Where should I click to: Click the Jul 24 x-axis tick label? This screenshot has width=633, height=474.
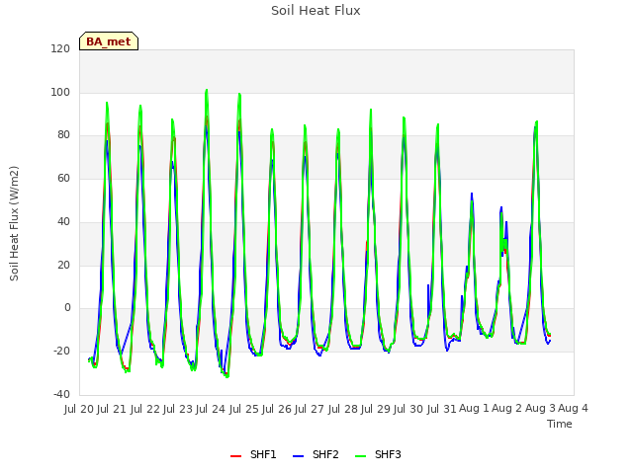(211, 409)
